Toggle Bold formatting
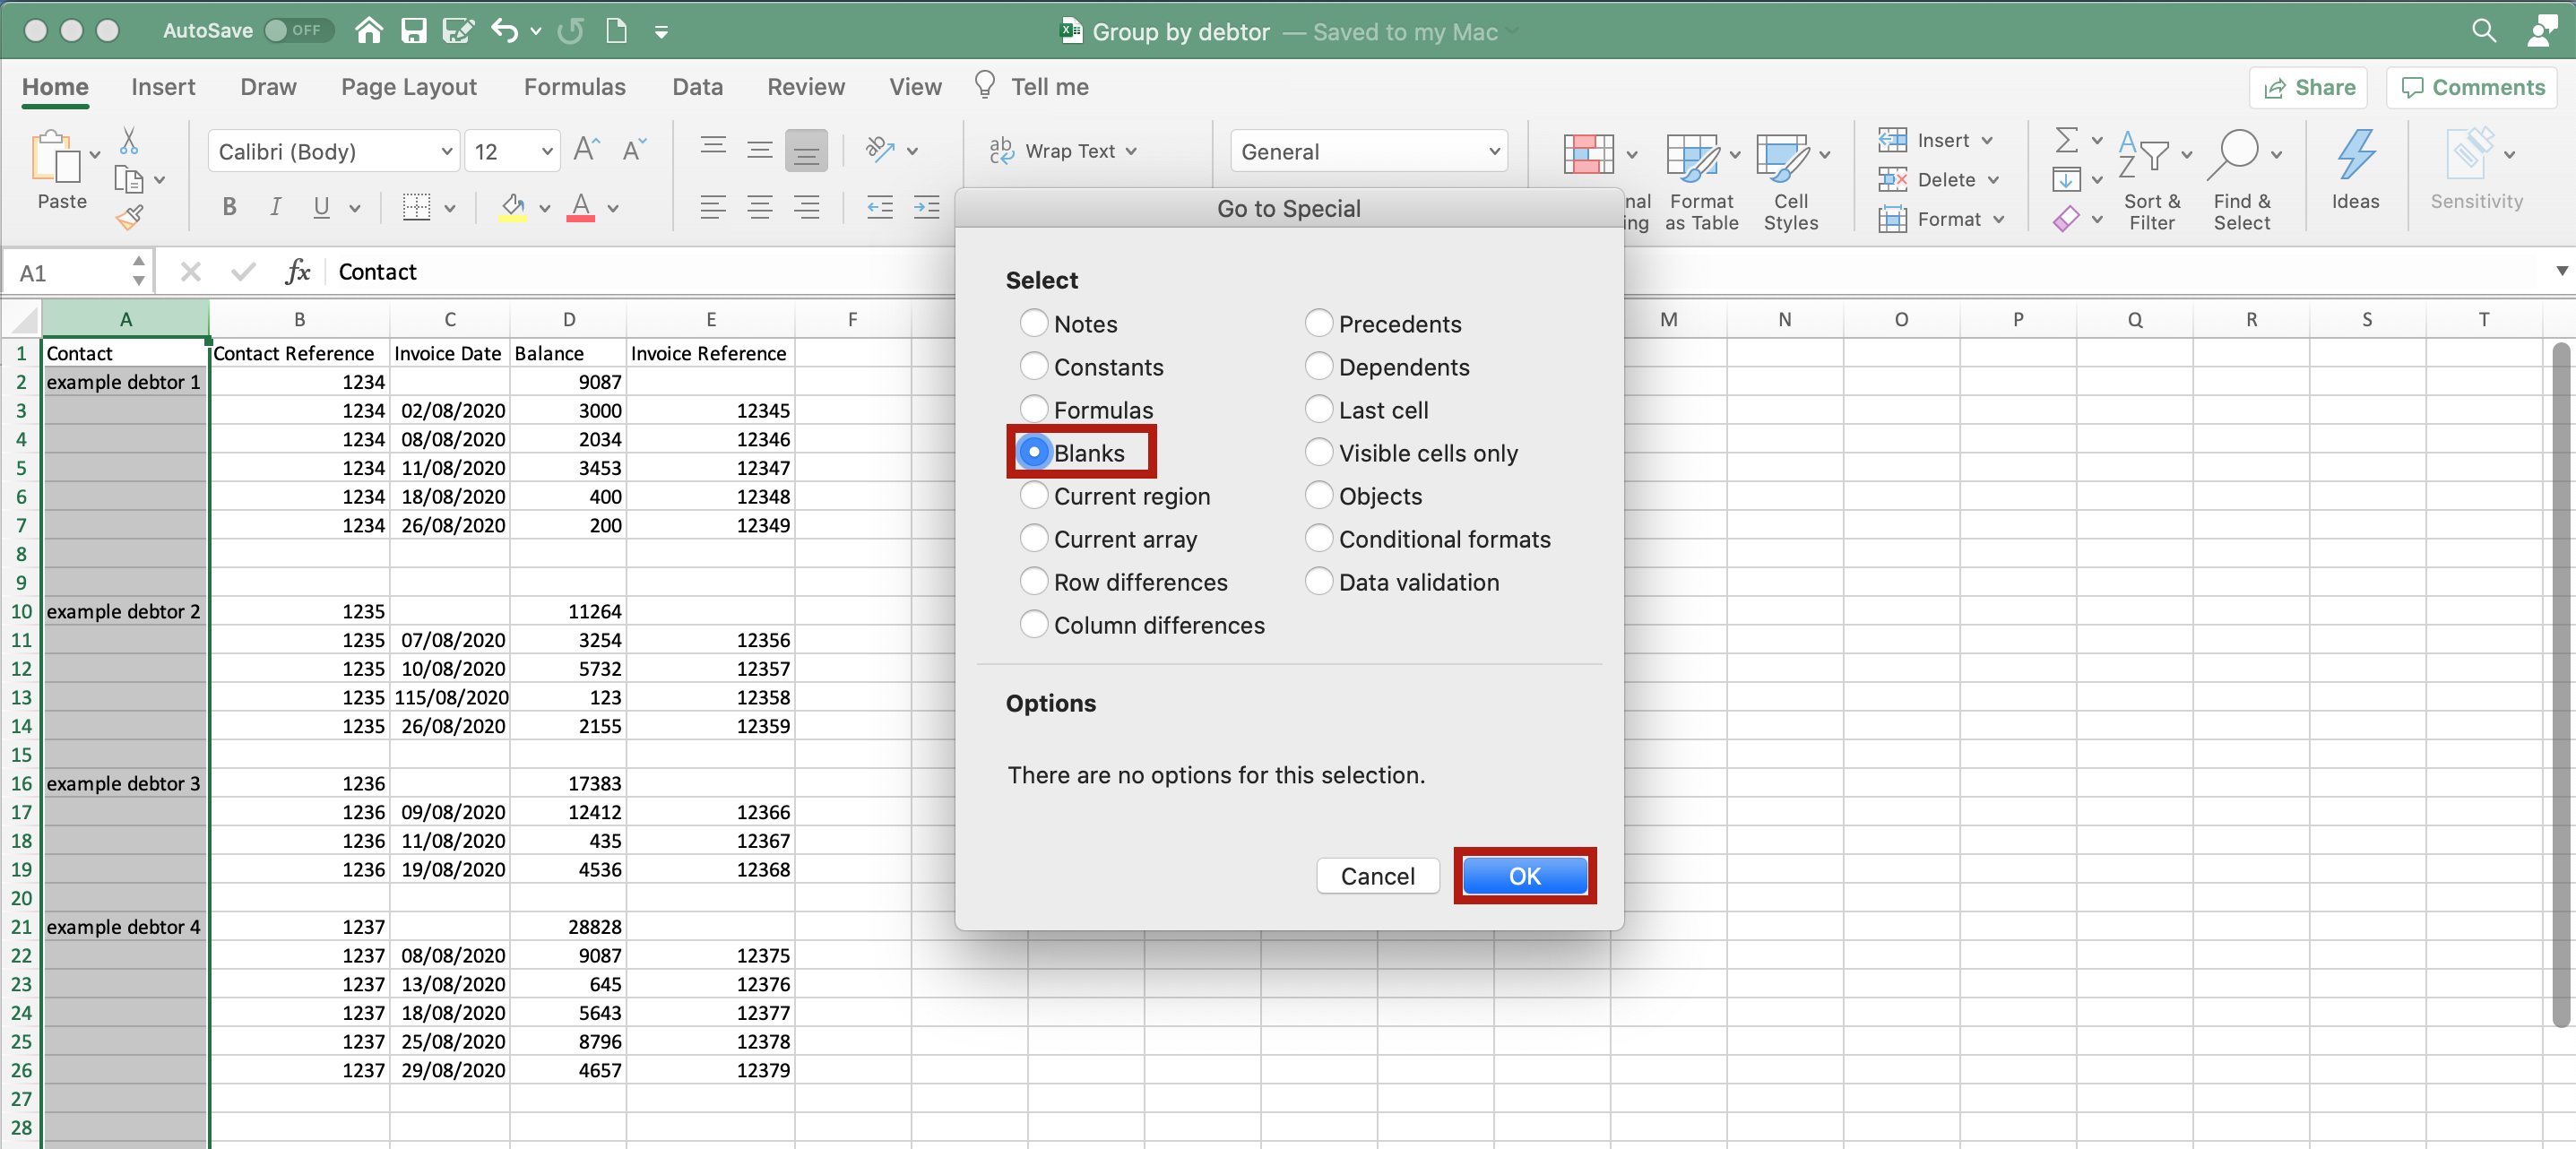This screenshot has height=1149, width=2576. 229,207
